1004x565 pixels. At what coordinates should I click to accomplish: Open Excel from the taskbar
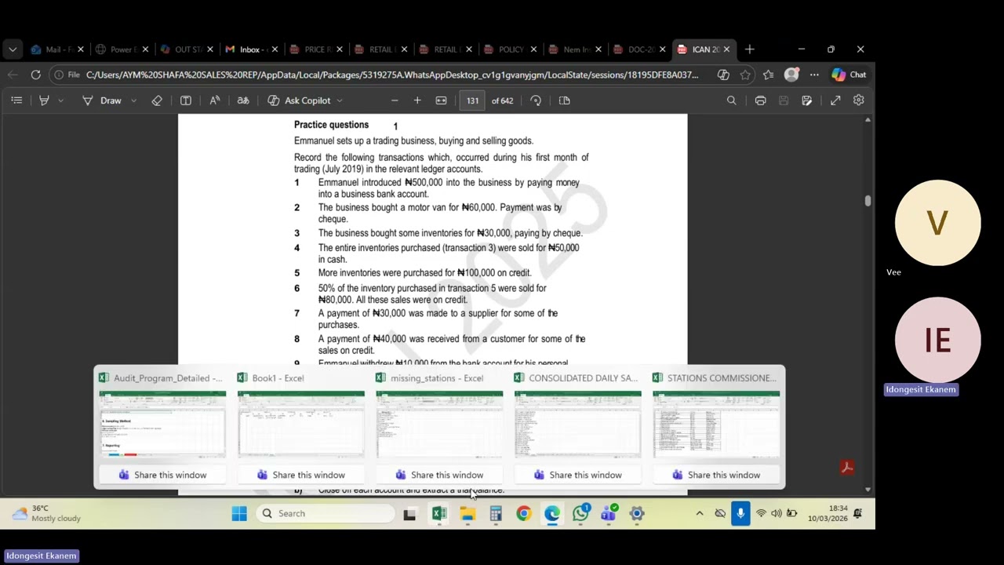point(439,514)
